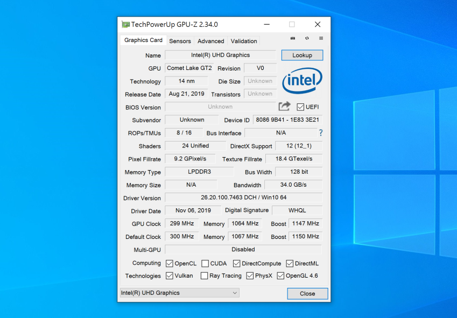Click the Bus Interface question mark
This screenshot has height=318, width=457.
pyautogui.click(x=321, y=133)
